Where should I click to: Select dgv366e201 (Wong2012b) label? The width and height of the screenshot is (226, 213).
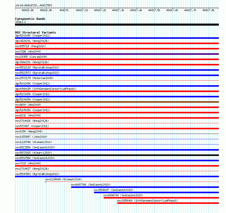tap(32, 62)
